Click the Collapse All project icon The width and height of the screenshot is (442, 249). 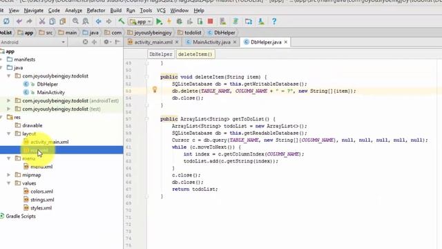coord(94,42)
